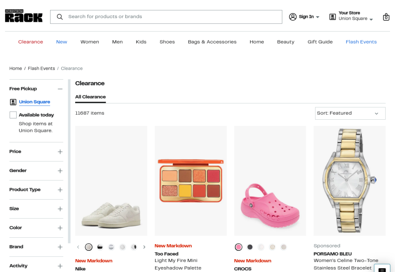Go to Flash Events in the breadcrumb

41,68
